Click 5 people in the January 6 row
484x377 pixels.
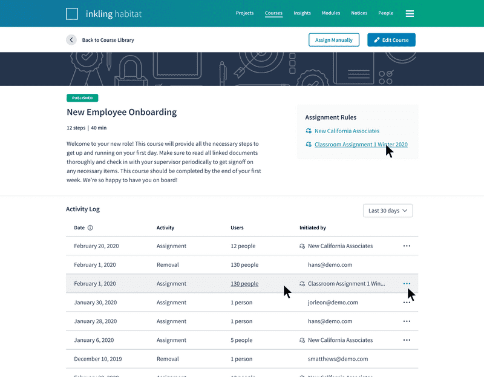[x=241, y=340]
